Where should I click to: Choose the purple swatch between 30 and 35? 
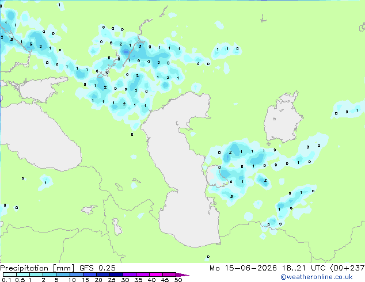pos(129,275)
